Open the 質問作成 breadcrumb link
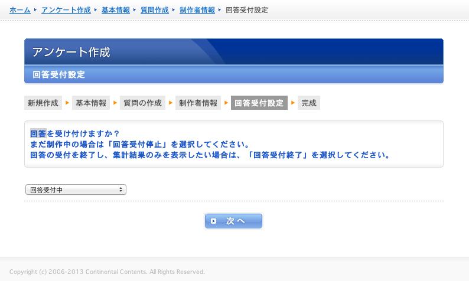469x281 pixels. [154, 10]
